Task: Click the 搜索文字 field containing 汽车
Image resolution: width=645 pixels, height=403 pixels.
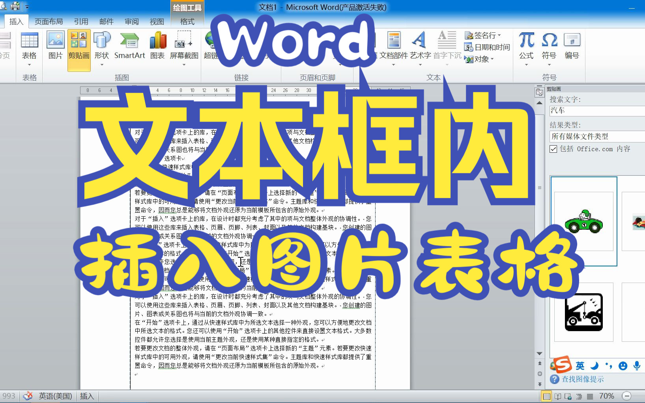Action: pyautogui.click(x=597, y=111)
